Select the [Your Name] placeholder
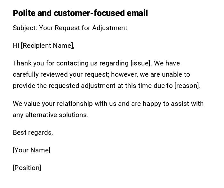Viewport: 224px width, 188px height. tap(31, 150)
